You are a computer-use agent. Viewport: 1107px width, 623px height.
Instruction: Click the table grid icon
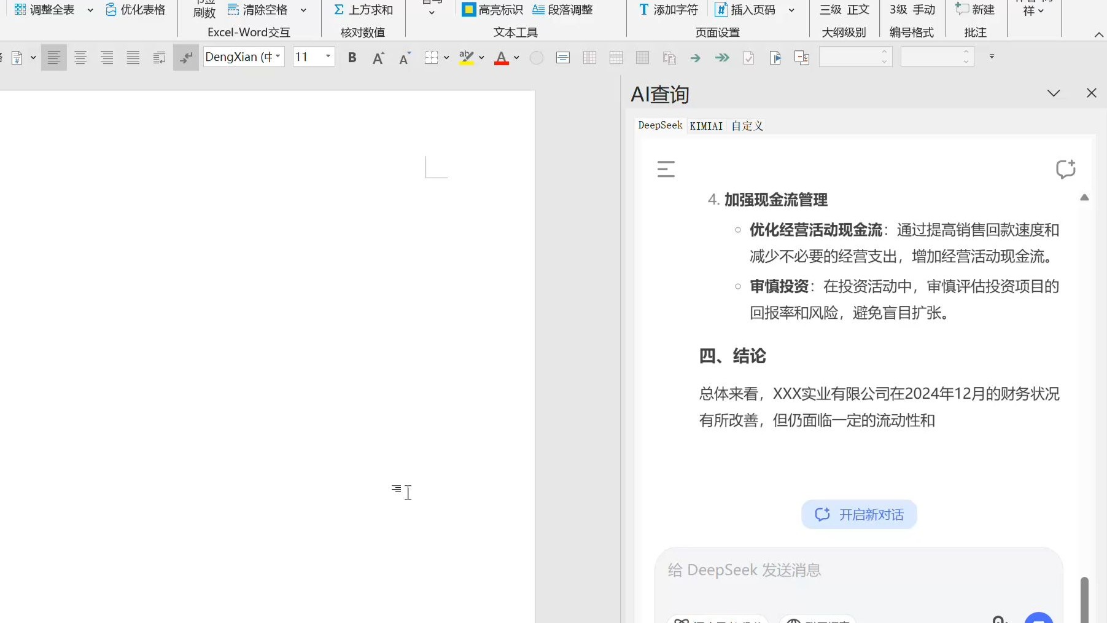[616, 58]
